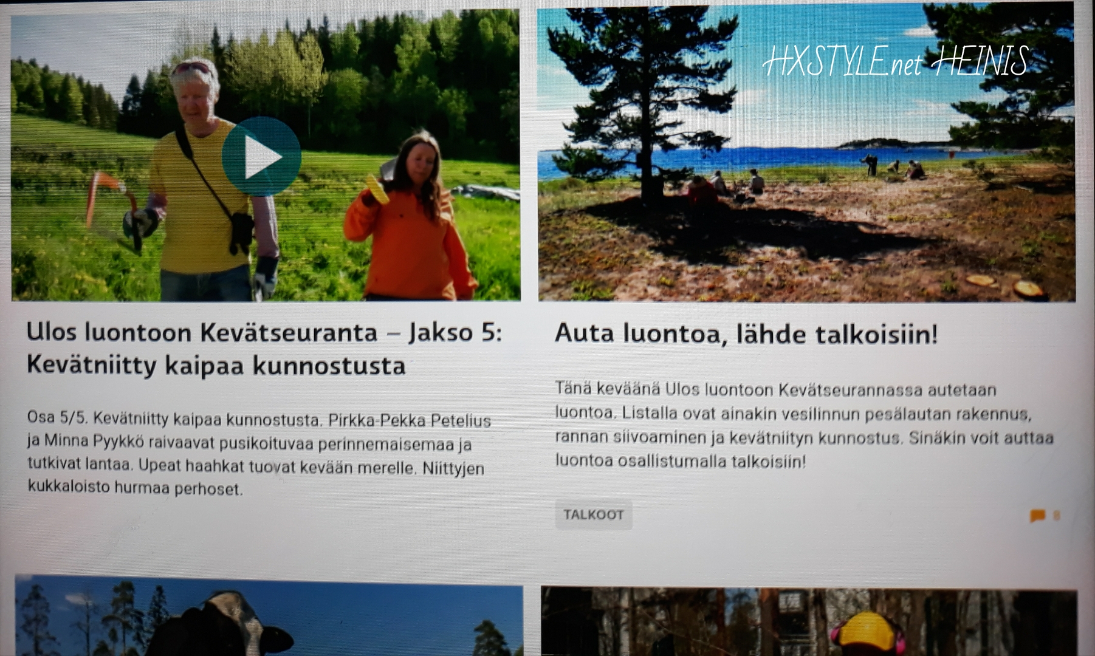Viewport: 1095px width, 656px height.
Task: Open the cow article thumbnail
Action: coord(267,617)
